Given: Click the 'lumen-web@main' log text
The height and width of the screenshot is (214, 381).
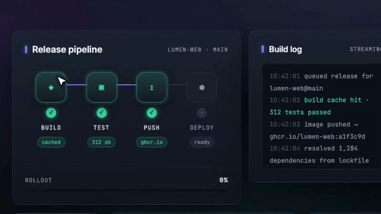Looking at the screenshot, I should pos(296,88).
